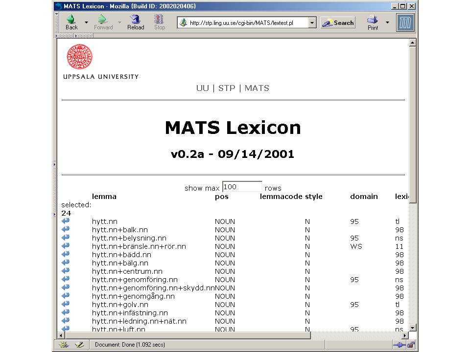Image resolution: width=470 pixels, height=352 pixels.
Task: Click the online/offline plug icon
Action: 399,345
